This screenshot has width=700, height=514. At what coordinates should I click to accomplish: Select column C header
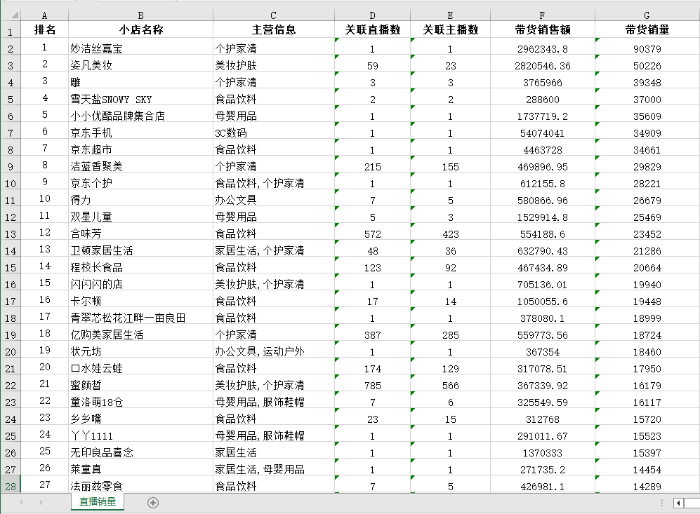point(274,15)
